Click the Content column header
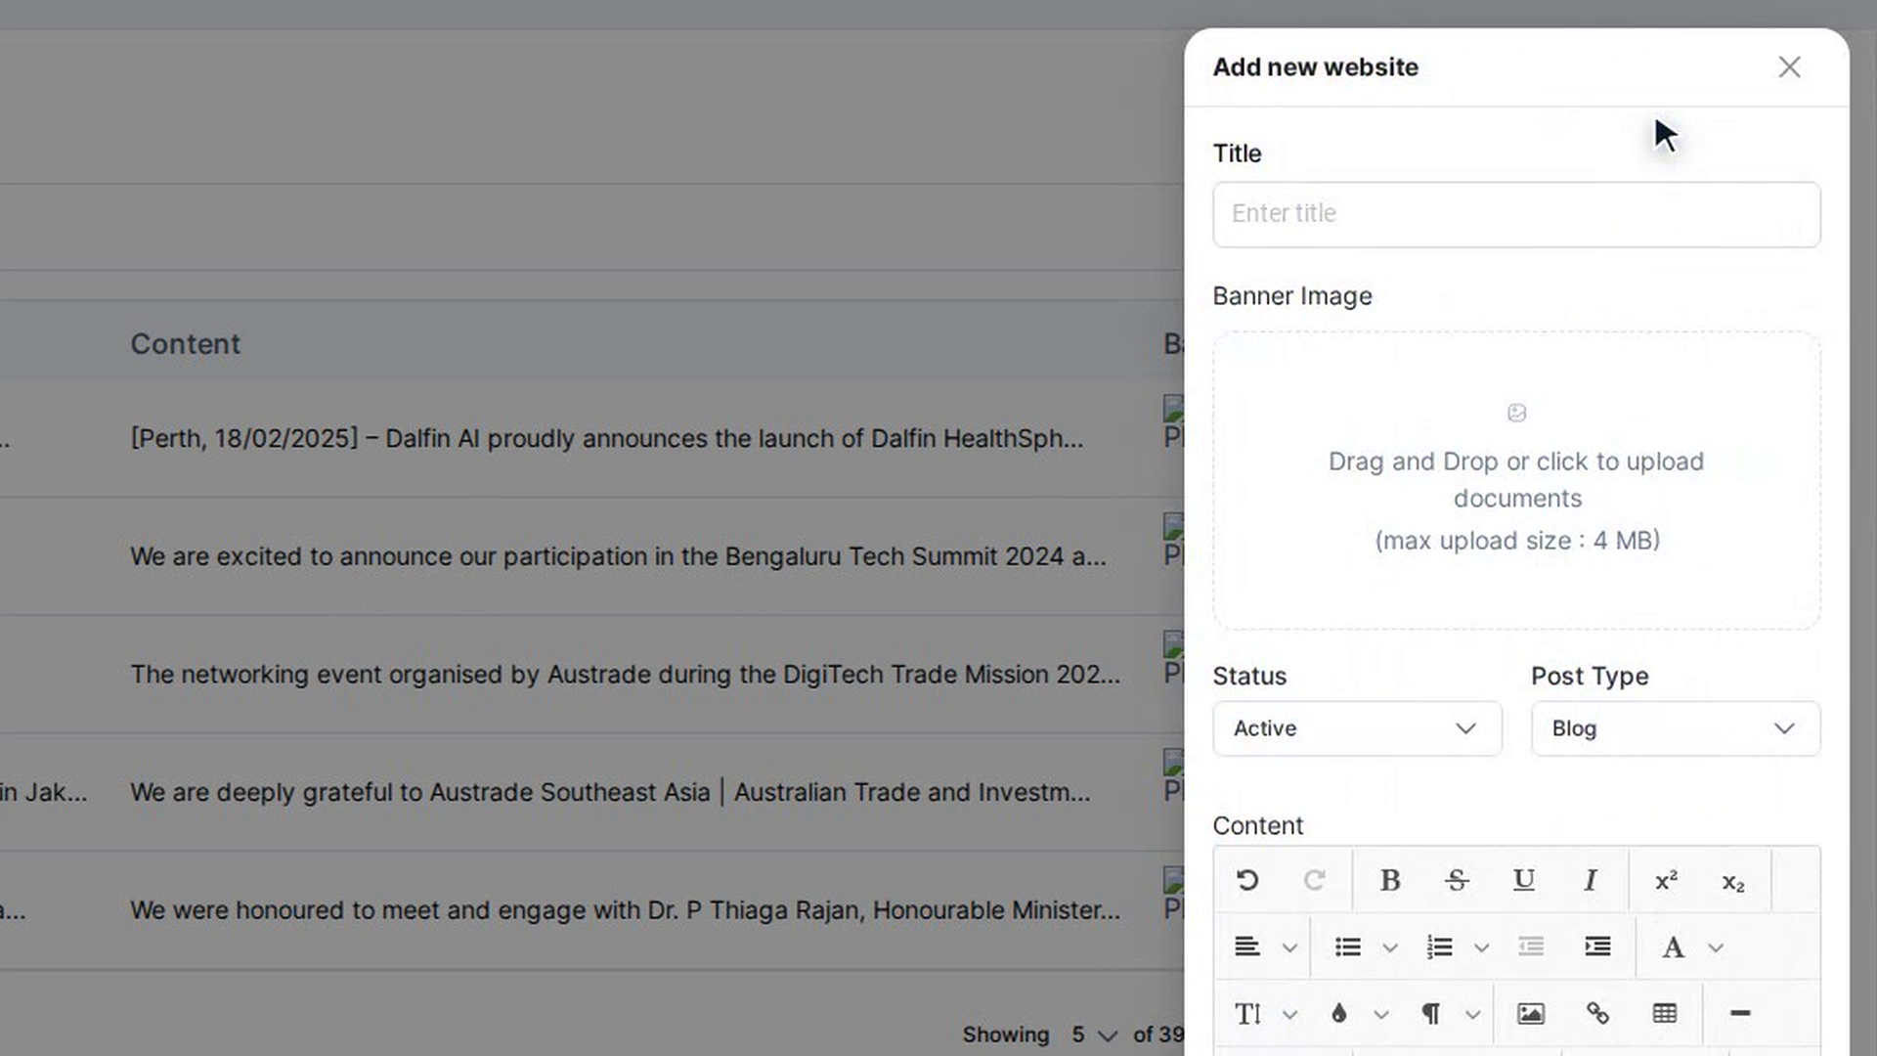Screen dimensions: 1877x1056 pos(185,344)
